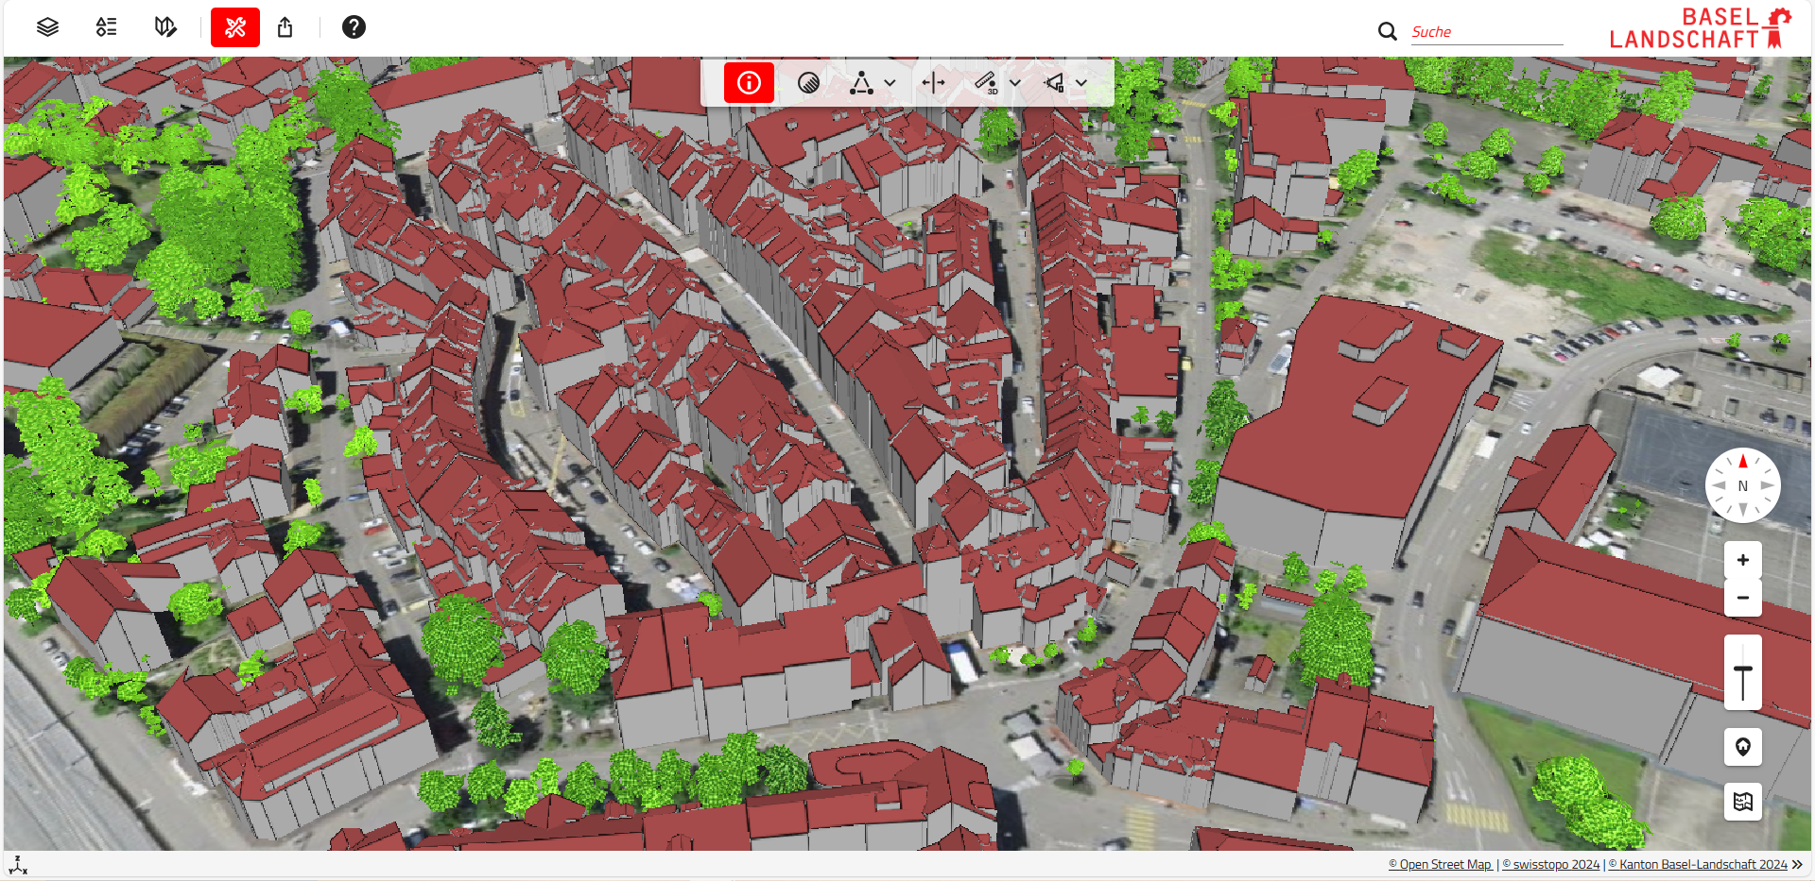Enable the 3D measurement tool
The image size is (1815, 881).
[988, 82]
